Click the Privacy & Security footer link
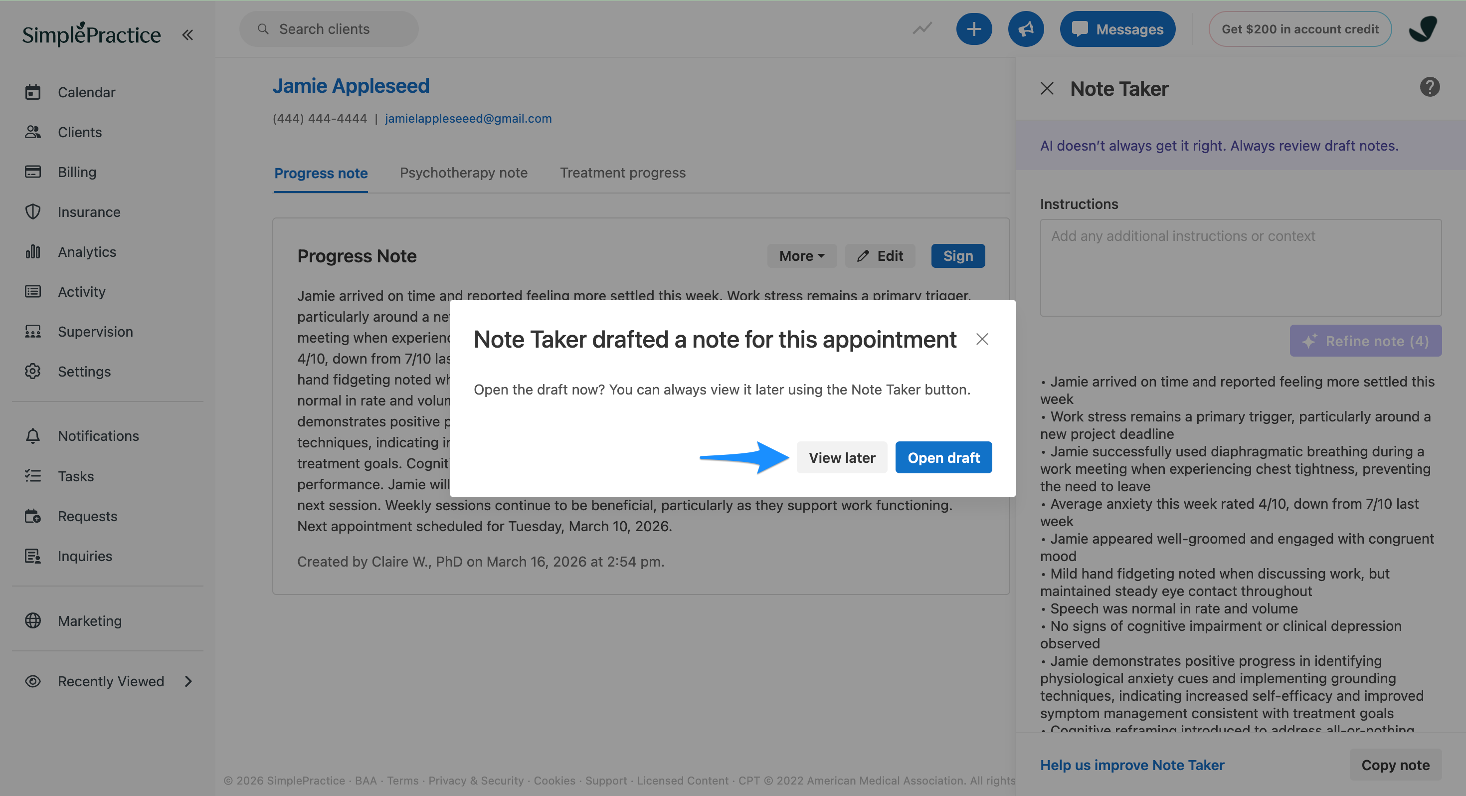This screenshot has width=1466, height=796. [x=476, y=780]
